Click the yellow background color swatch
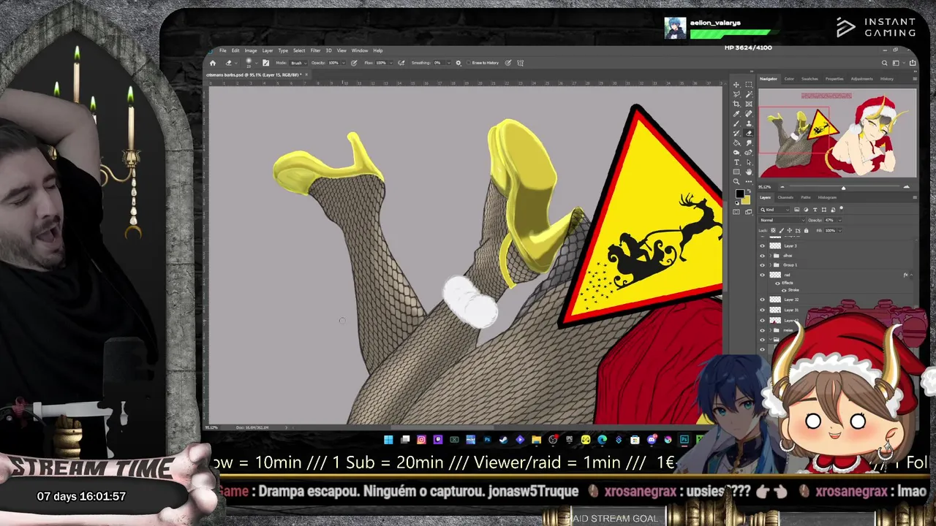This screenshot has width=936, height=526. click(747, 200)
